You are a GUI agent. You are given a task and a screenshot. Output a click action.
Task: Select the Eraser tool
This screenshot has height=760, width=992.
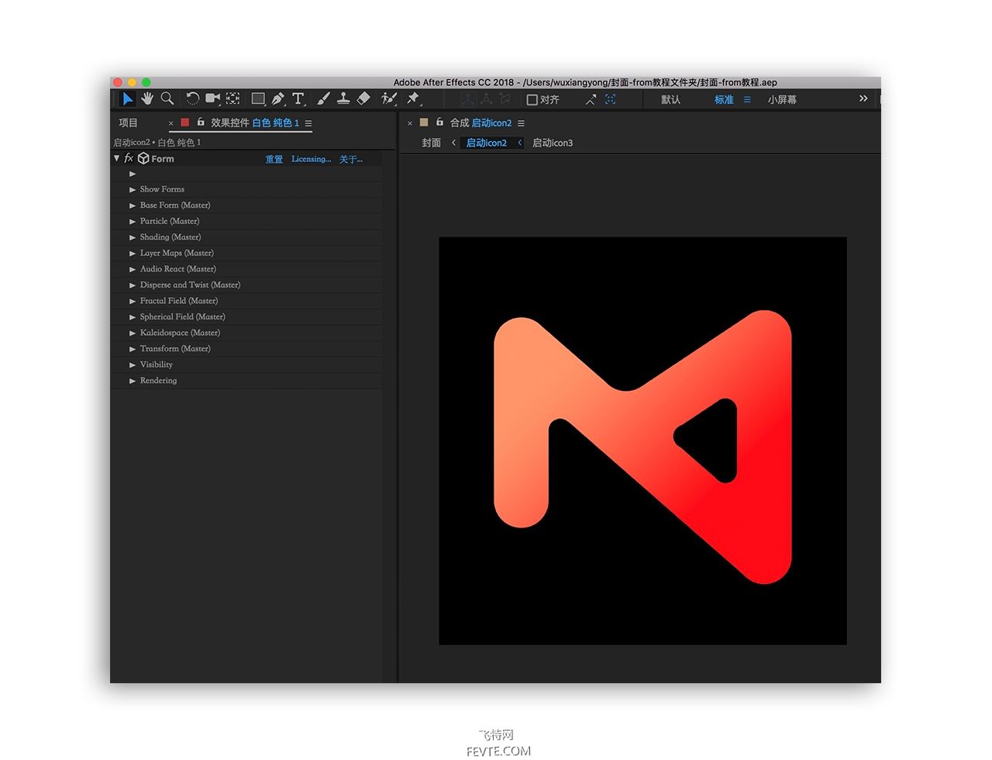363,98
